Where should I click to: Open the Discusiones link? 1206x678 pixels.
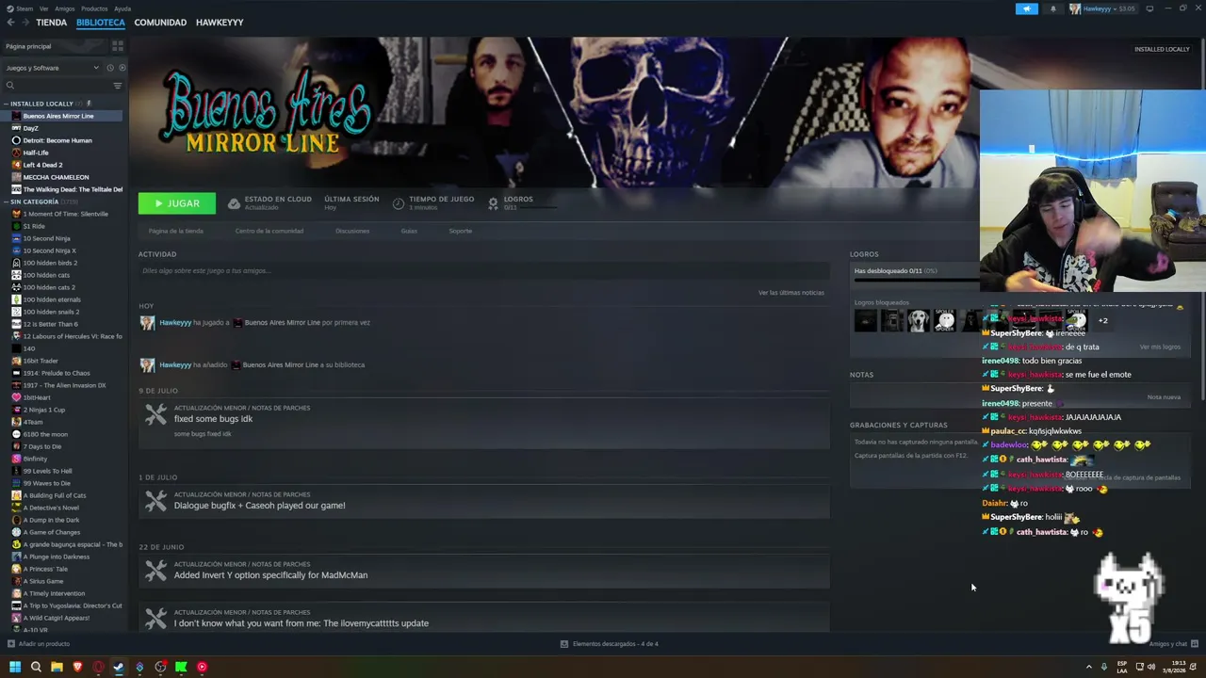click(x=352, y=231)
